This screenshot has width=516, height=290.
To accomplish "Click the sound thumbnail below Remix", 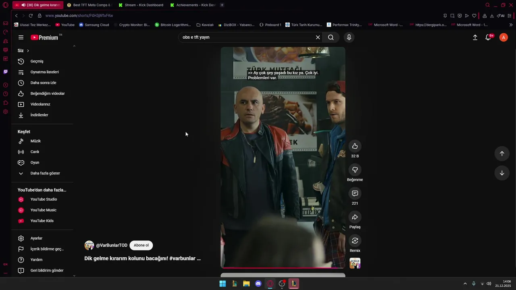I will (355, 263).
